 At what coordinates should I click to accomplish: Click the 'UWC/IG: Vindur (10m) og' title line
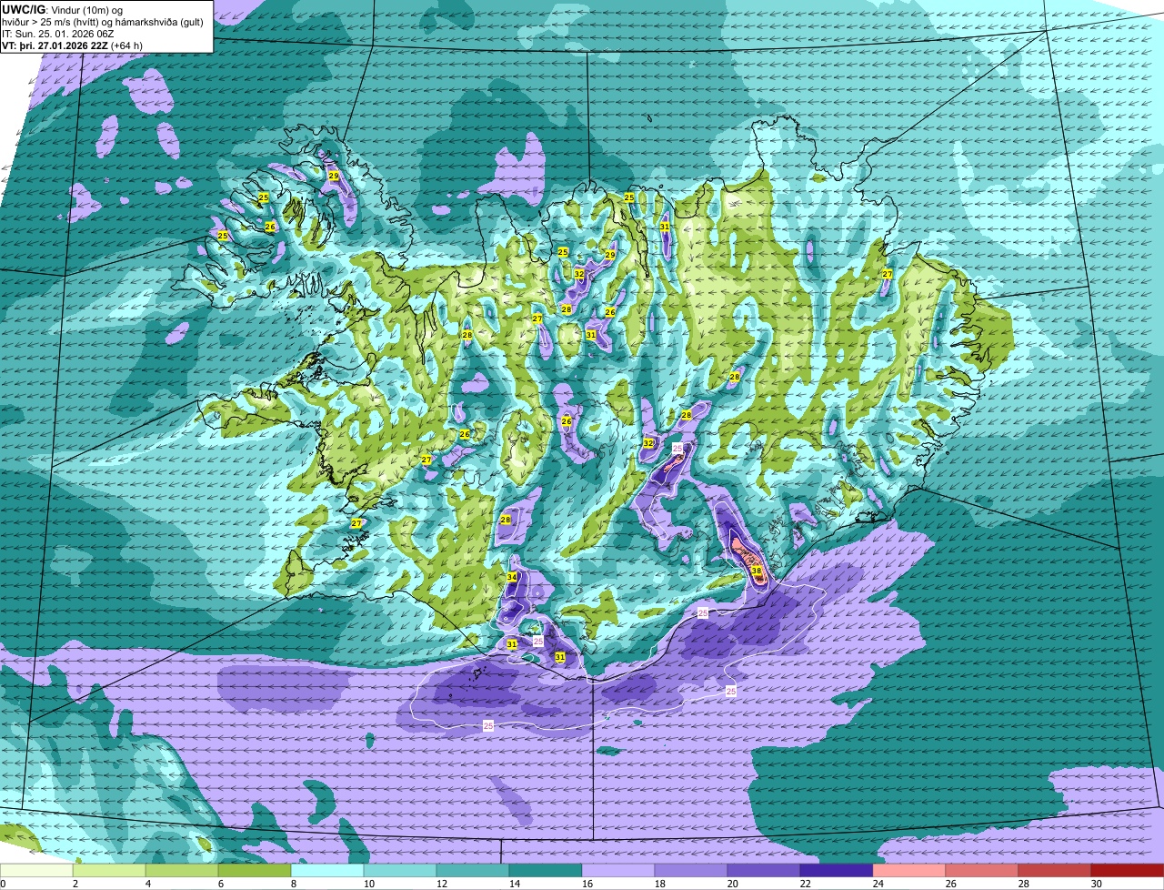(63, 10)
